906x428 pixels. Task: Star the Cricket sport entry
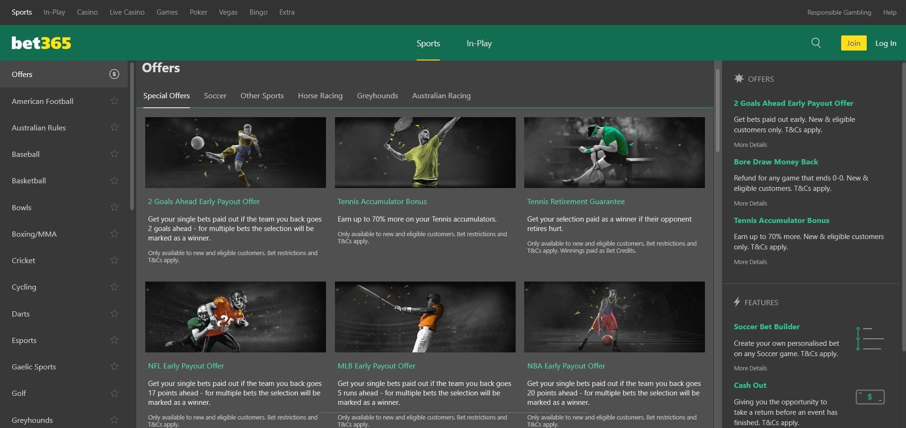coord(114,260)
